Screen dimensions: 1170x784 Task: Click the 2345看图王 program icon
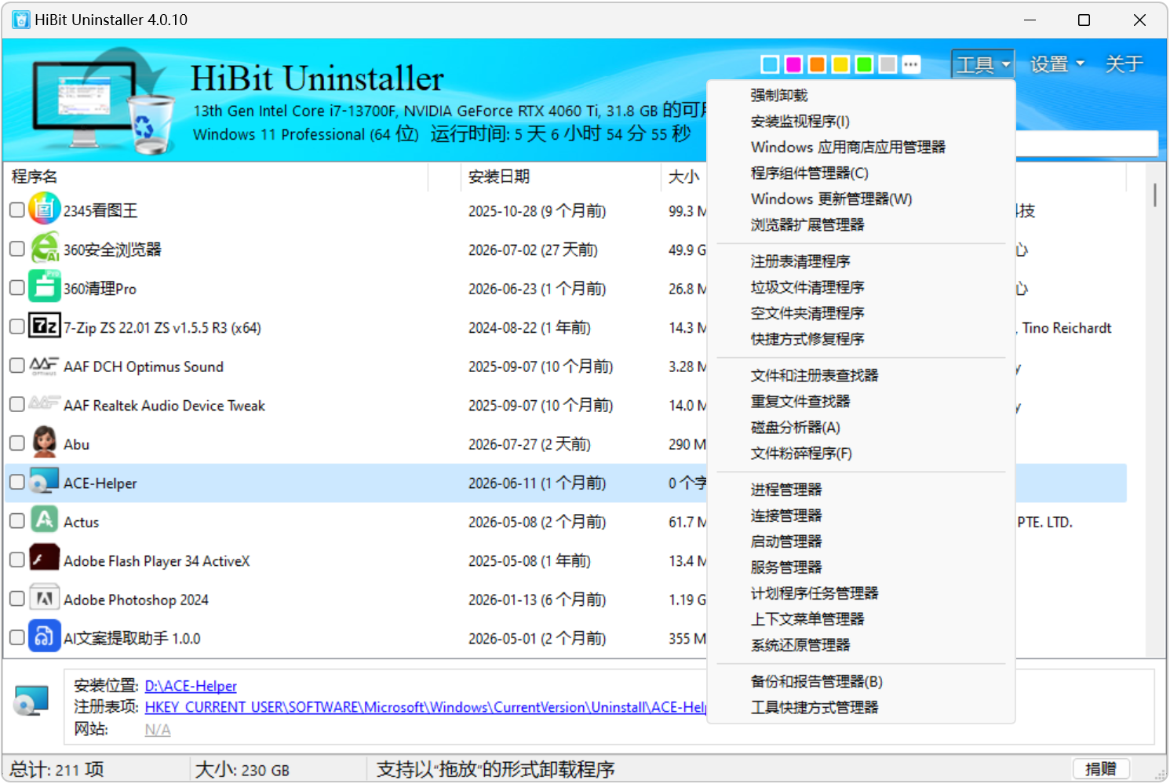[45, 209]
